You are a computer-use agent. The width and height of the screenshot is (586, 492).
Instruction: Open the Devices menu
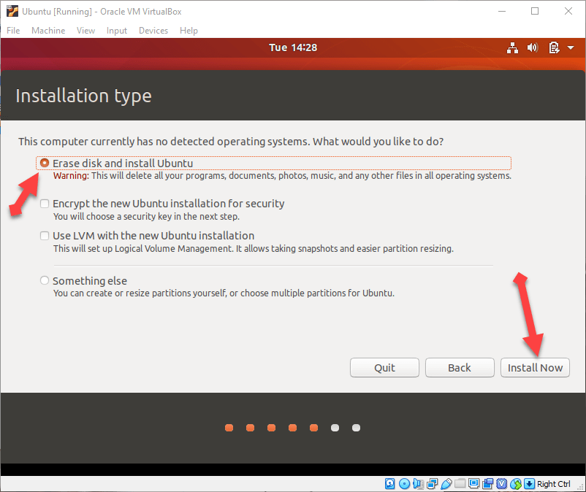[x=153, y=31]
